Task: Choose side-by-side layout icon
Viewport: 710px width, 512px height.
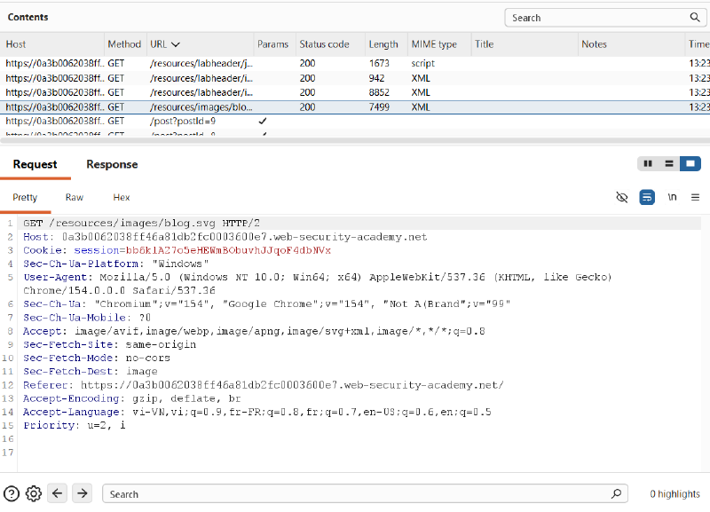Action: pos(648,164)
